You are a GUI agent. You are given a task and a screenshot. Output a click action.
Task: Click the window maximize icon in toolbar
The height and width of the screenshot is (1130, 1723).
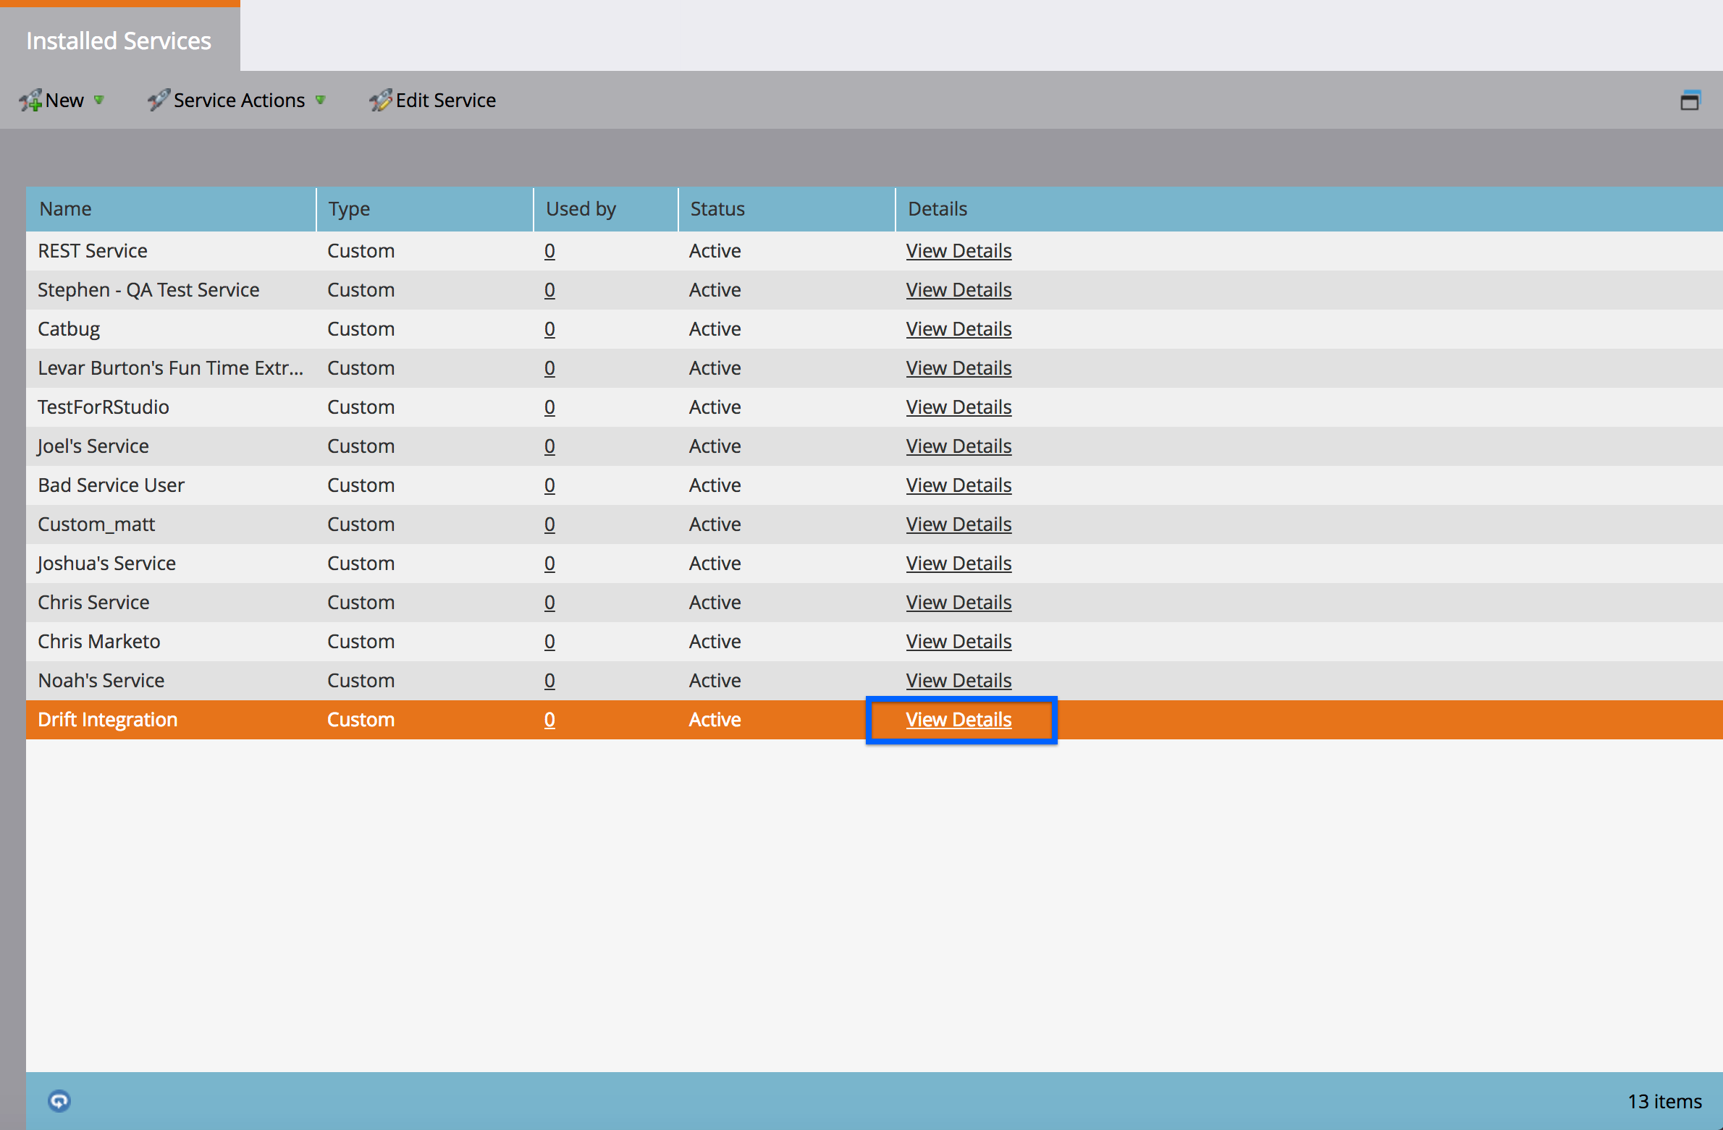(x=1690, y=101)
